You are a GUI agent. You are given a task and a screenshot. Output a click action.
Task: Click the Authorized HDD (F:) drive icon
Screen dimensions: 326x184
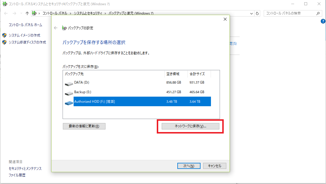69,103
